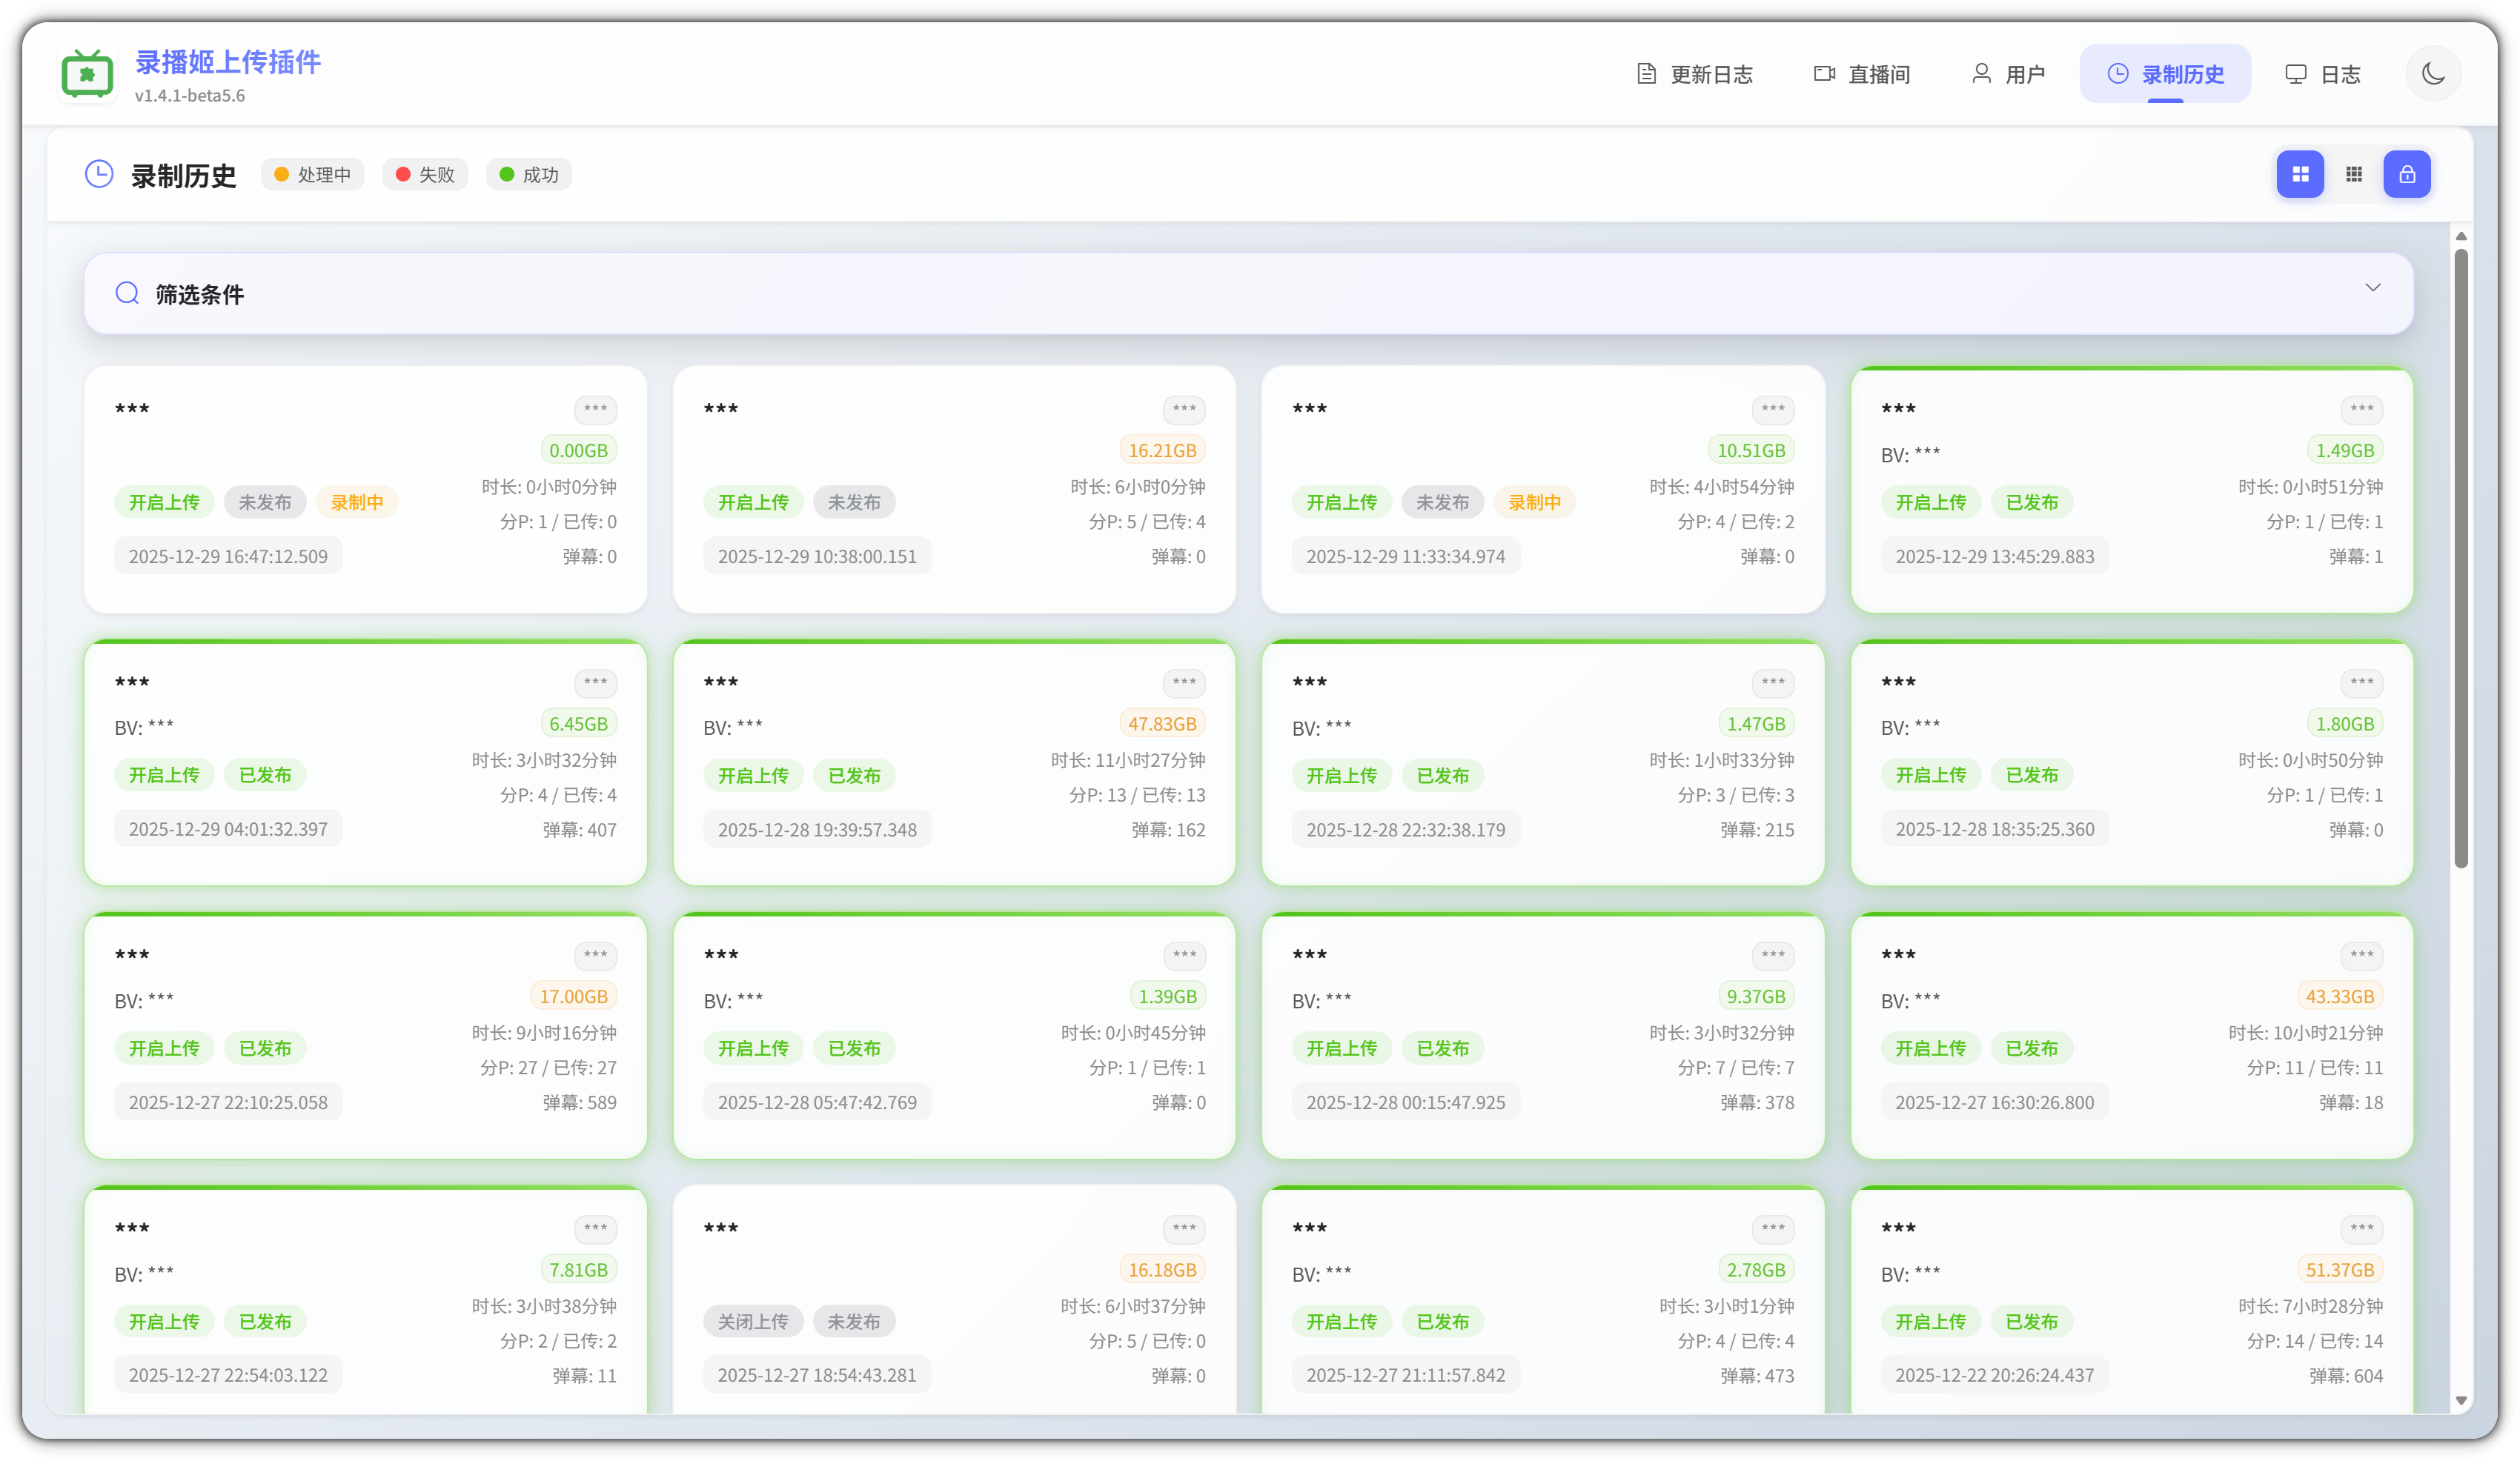The width and height of the screenshot is (2520, 1461).
Task: Open the 直播间 tab
Action: point(1862,74)
